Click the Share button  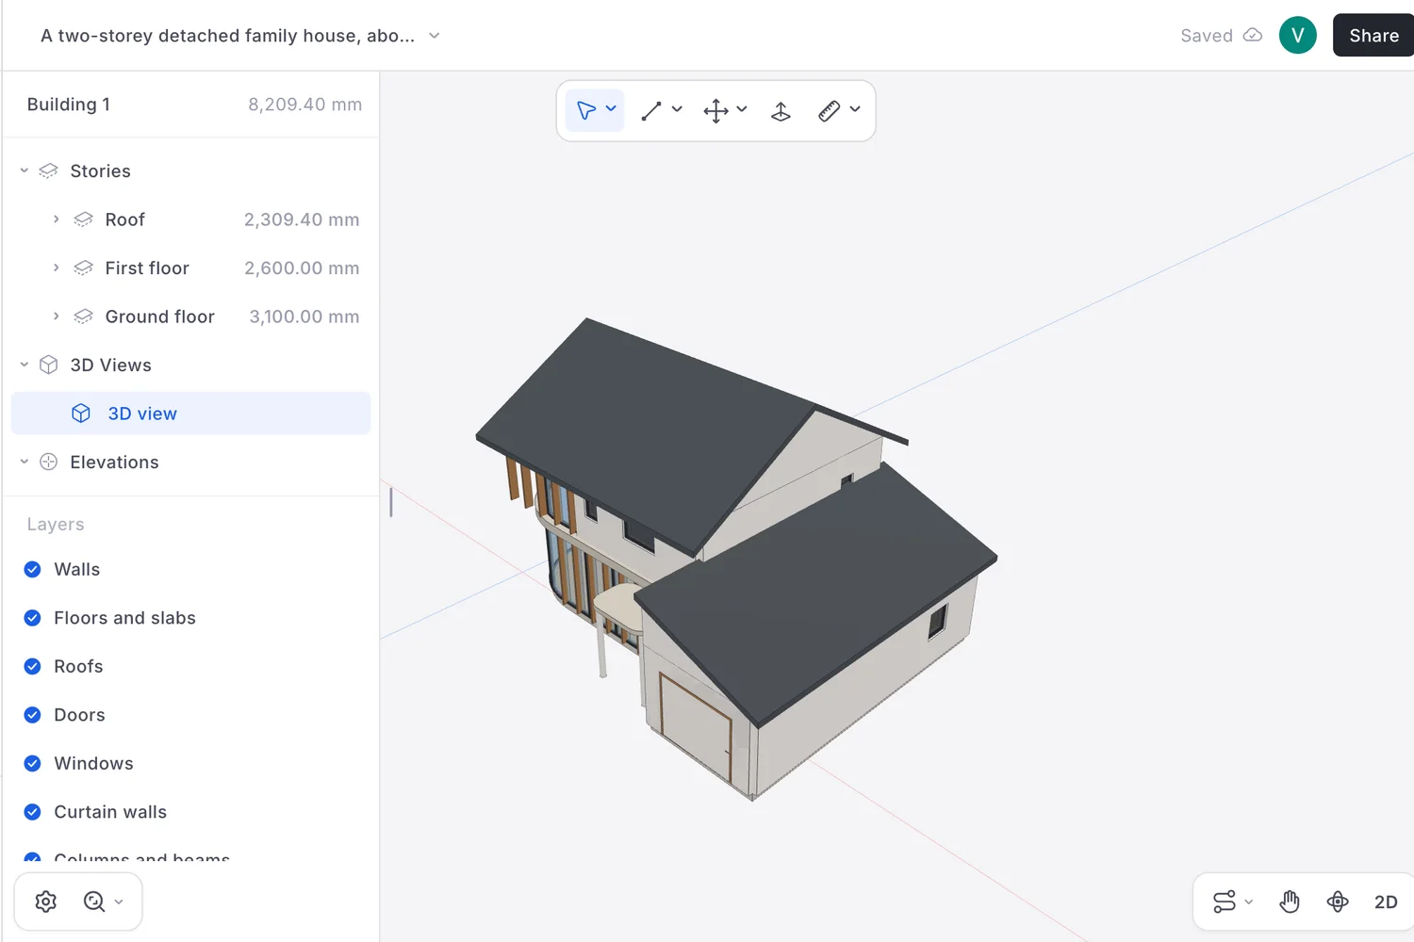[1373, 35]
